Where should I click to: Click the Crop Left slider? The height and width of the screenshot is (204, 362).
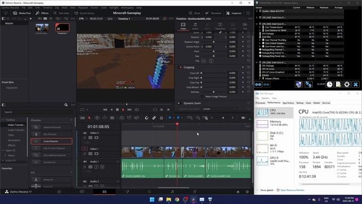[214, 73]
